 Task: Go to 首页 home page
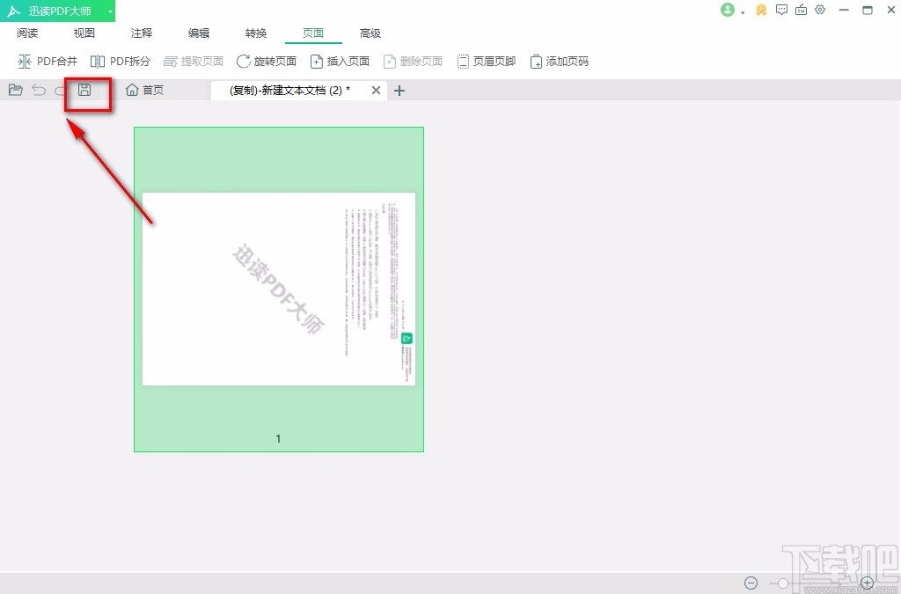(144, 90)
